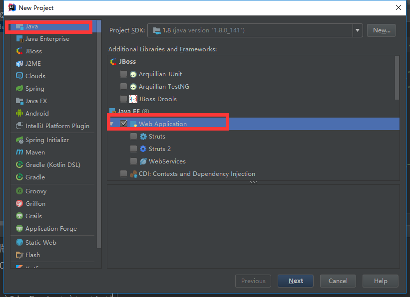
Task: Click the JBoss Drools icon
Action: point(133,99)
